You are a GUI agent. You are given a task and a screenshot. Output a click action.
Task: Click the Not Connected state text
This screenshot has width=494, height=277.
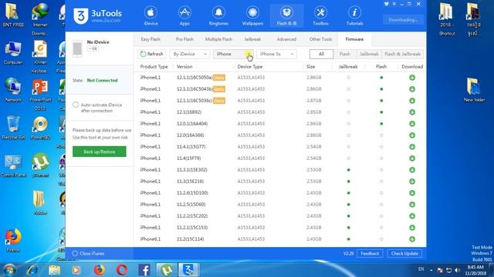102,80
